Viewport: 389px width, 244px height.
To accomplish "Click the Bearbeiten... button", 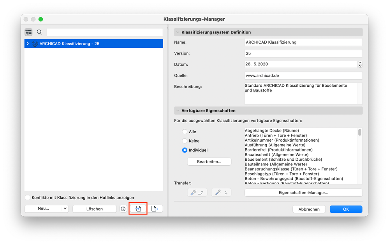I will tap(209, 161).
